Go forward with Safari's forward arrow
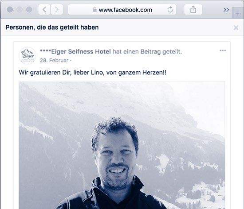This screenshot has height=209, width=244. (57, 10)
